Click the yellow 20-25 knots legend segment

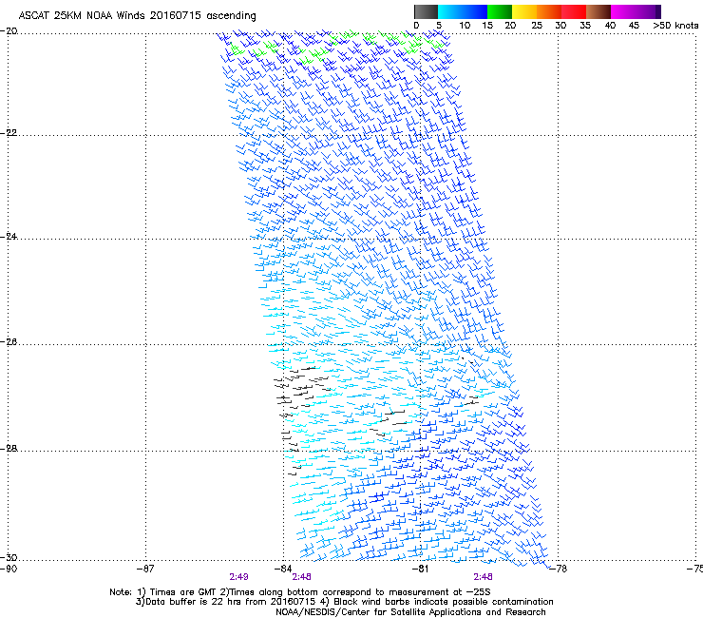(x=524, y=11)
